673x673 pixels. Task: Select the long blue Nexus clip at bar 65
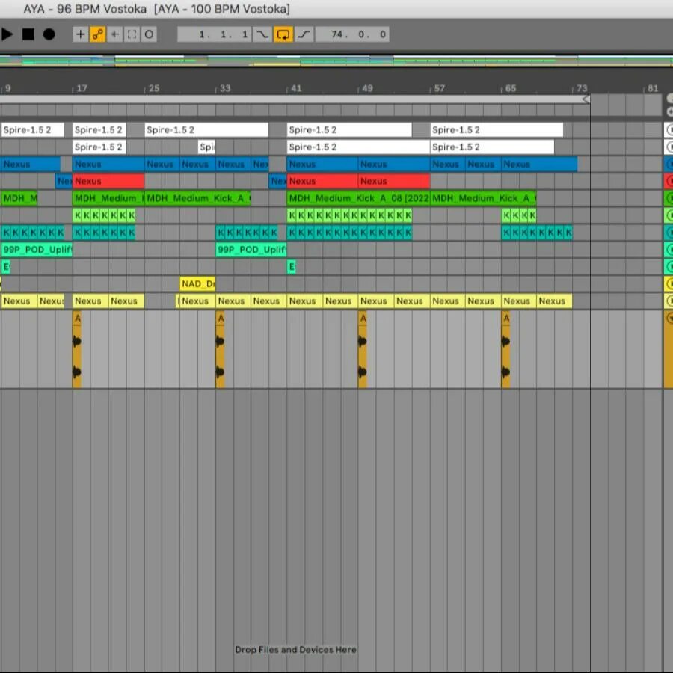coord(539,164)
